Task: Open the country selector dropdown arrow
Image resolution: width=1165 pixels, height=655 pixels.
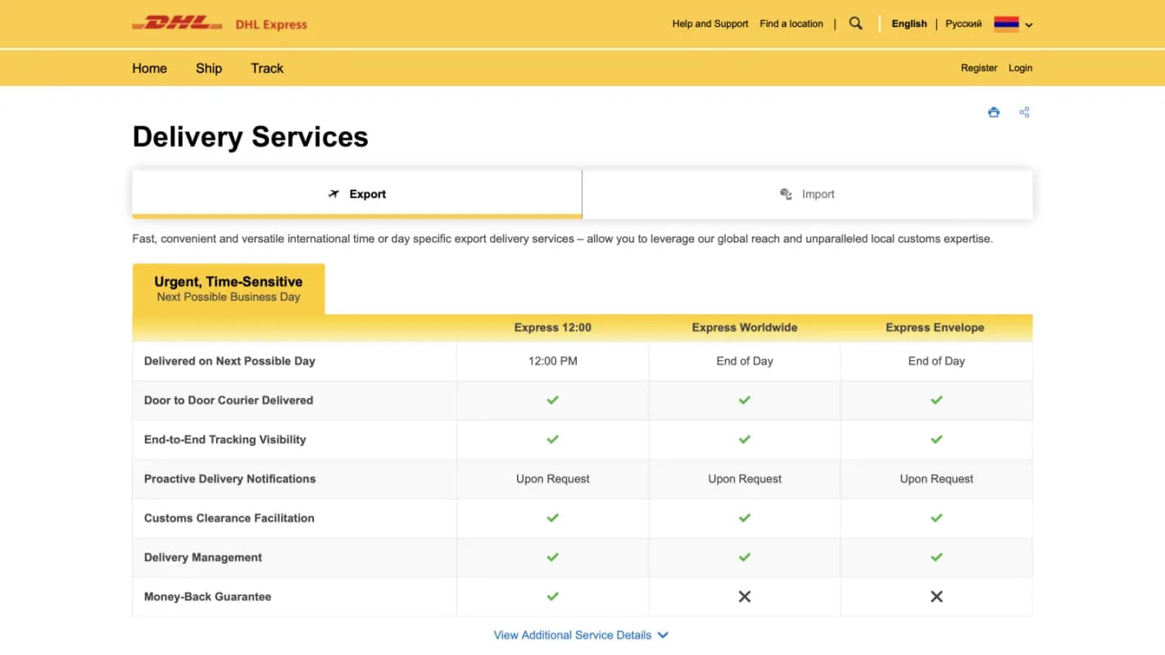Action: coord(1029,25)
